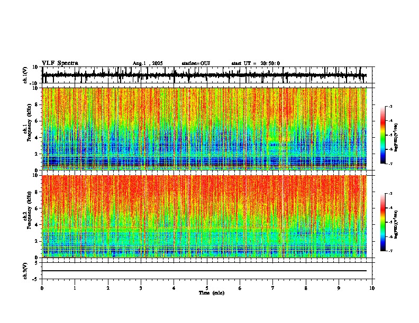This screenshot has width=419, height=323.
Task: Click the ch.1 colorbar "log(PSD)(V²/Hz)" label
Action: (x=396, y=138)
